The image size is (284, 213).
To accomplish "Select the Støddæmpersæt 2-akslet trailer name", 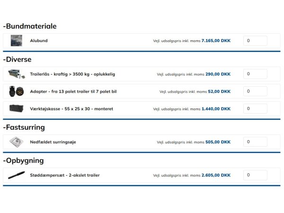I will 64,175.
